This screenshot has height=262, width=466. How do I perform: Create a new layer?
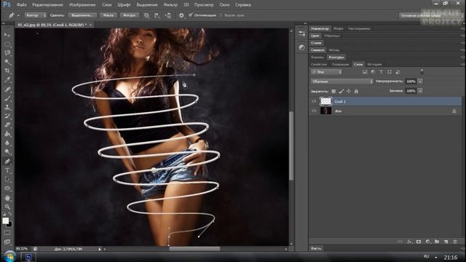pyautogui.click(x=446, y=242)
